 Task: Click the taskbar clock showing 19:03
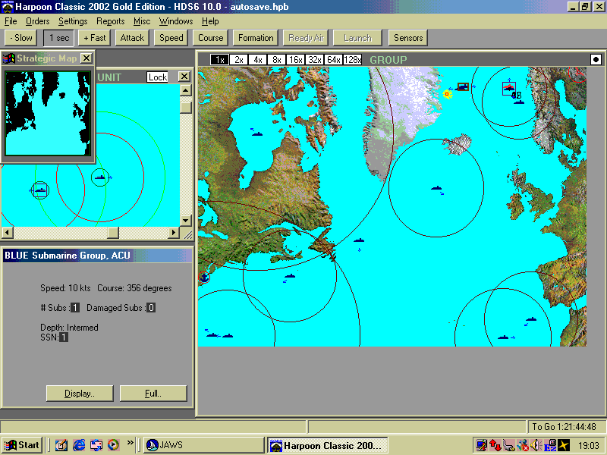(589, 446)
